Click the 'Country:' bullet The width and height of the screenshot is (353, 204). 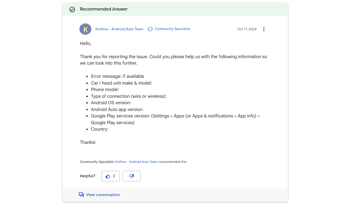coord(100,129)
